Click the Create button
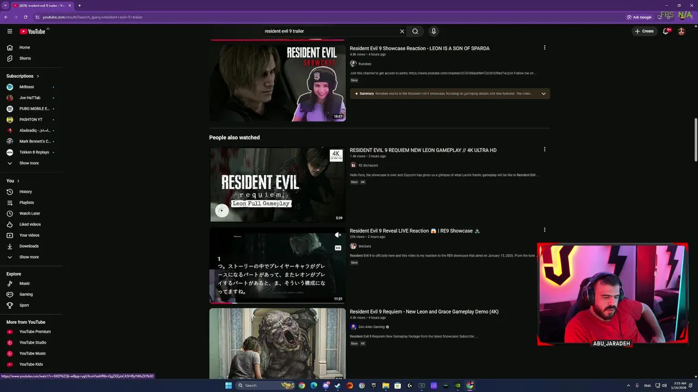 tap(644, 32)
